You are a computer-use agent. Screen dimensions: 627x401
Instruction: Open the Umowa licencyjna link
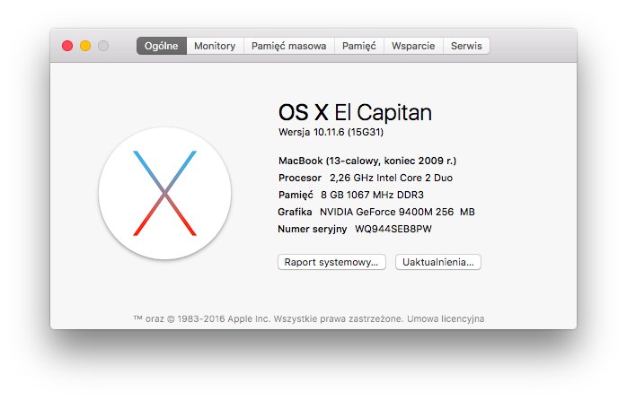pos(446,319)
